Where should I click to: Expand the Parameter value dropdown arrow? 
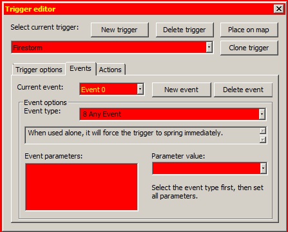click(264, 168)
